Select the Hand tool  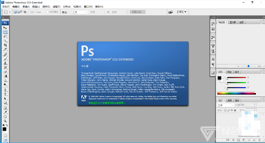pyautogui.click(x=5, y=117)
